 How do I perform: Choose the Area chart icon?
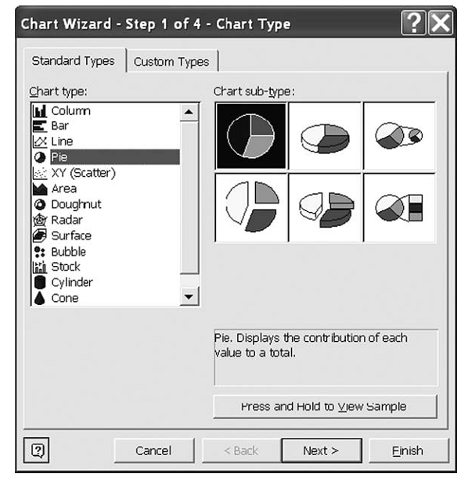pyautogui.click(x=40, y=189)
